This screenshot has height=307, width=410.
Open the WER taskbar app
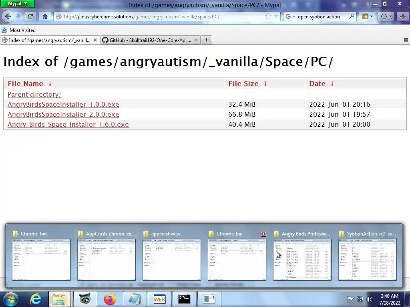pyautogui.click(x=159, y=299)
